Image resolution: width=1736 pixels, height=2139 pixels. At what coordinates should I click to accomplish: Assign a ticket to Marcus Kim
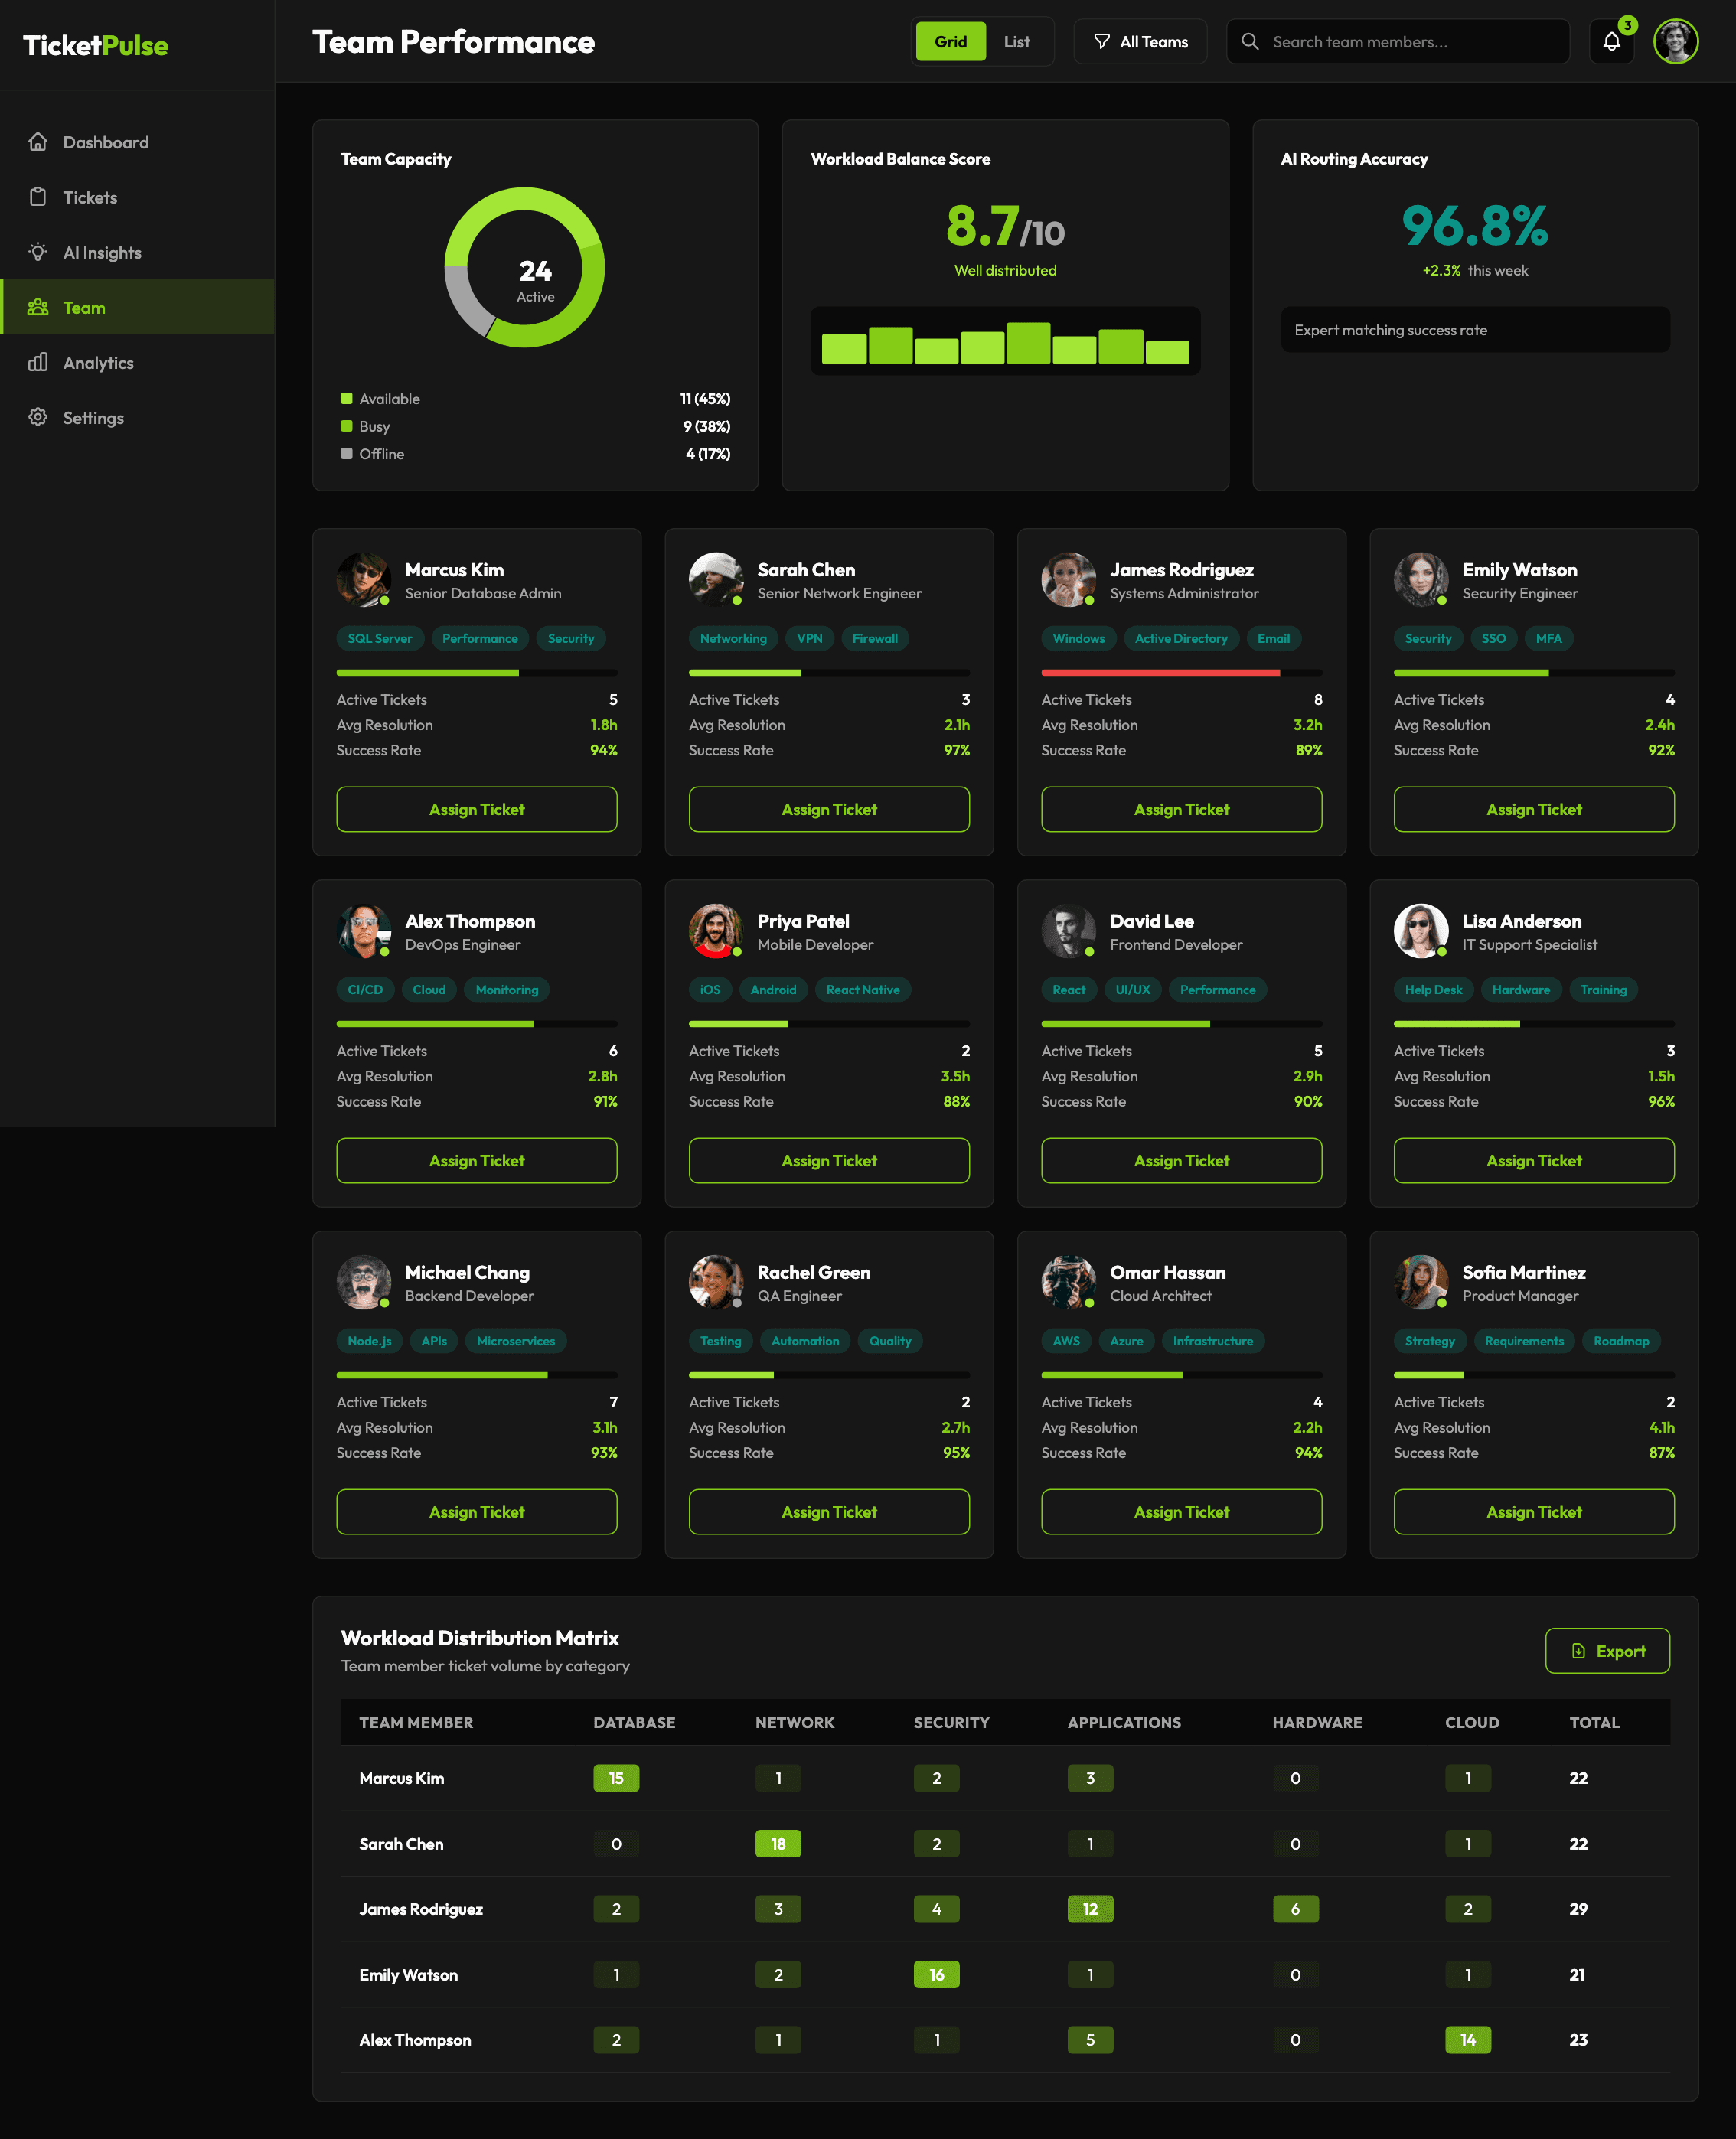(x=476, y=809)
